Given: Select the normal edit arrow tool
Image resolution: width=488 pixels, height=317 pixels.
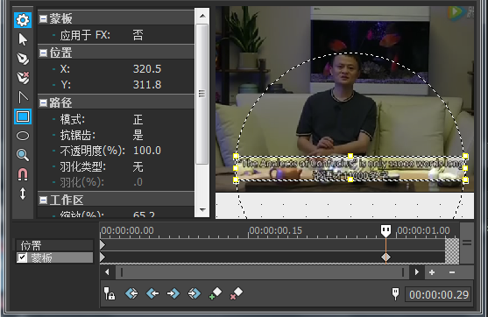Looking at the screenshot, I should (23, 39).
